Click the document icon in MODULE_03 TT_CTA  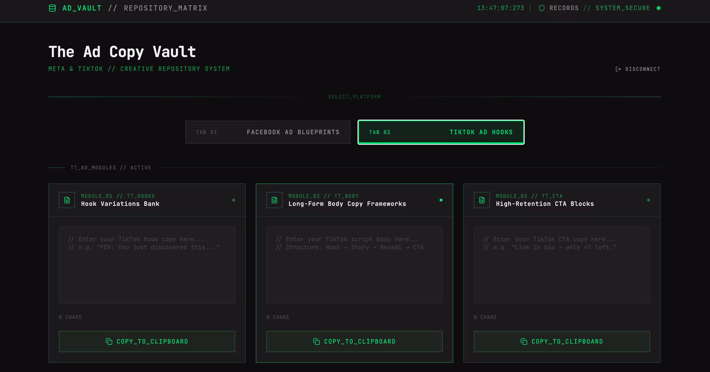pyautogui.click(x=482, y=200)
